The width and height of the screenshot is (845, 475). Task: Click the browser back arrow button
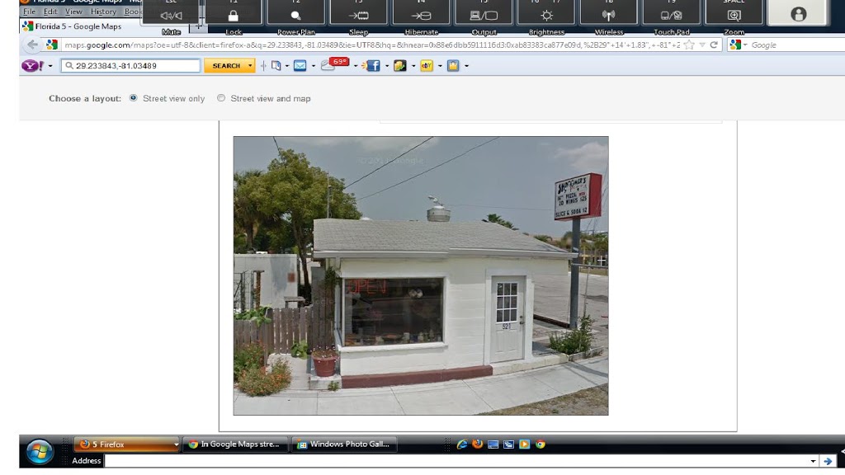tap(33, 45)
